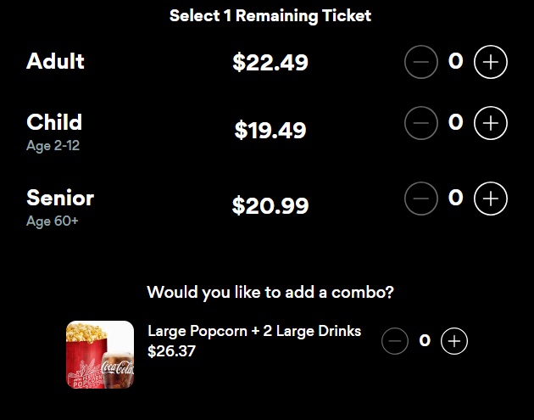
Task: Click the Senior price $20.99
Action: (x=270, y=205)
